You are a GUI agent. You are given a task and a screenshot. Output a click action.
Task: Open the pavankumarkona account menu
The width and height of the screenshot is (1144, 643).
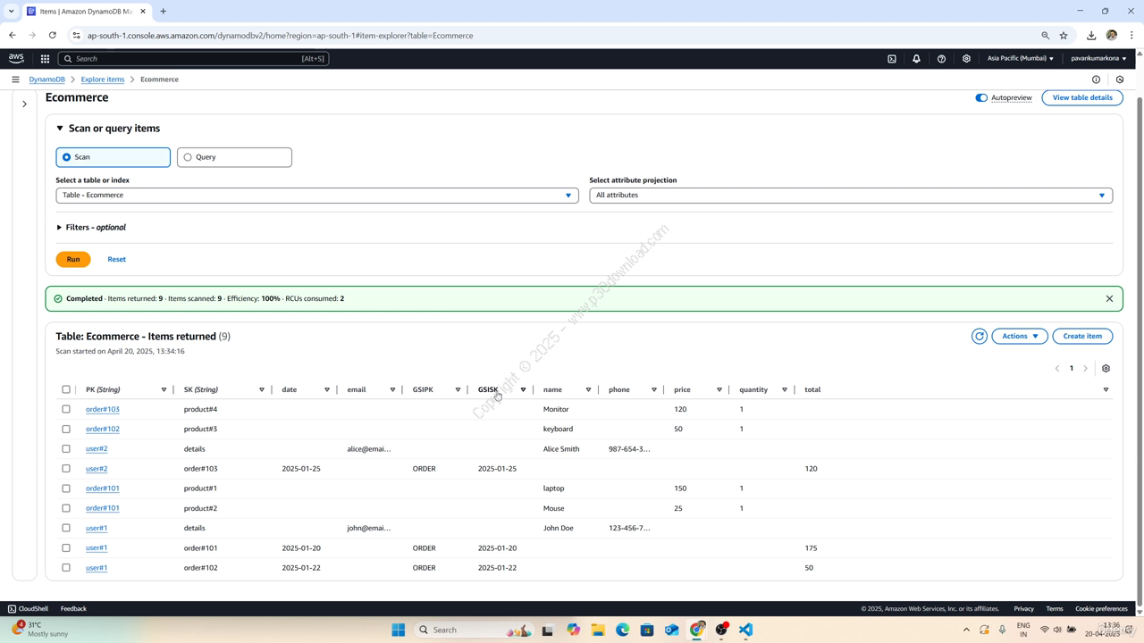point(1098,59)
